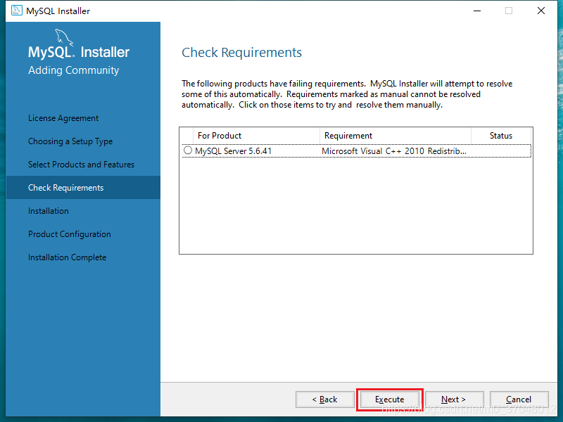Open the Installation step in sidebar
Image resolution: width=563 pixels, height=422 pixels.
tap(49, 211)
